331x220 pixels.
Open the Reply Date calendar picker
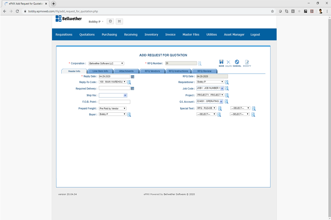[132, 77]
